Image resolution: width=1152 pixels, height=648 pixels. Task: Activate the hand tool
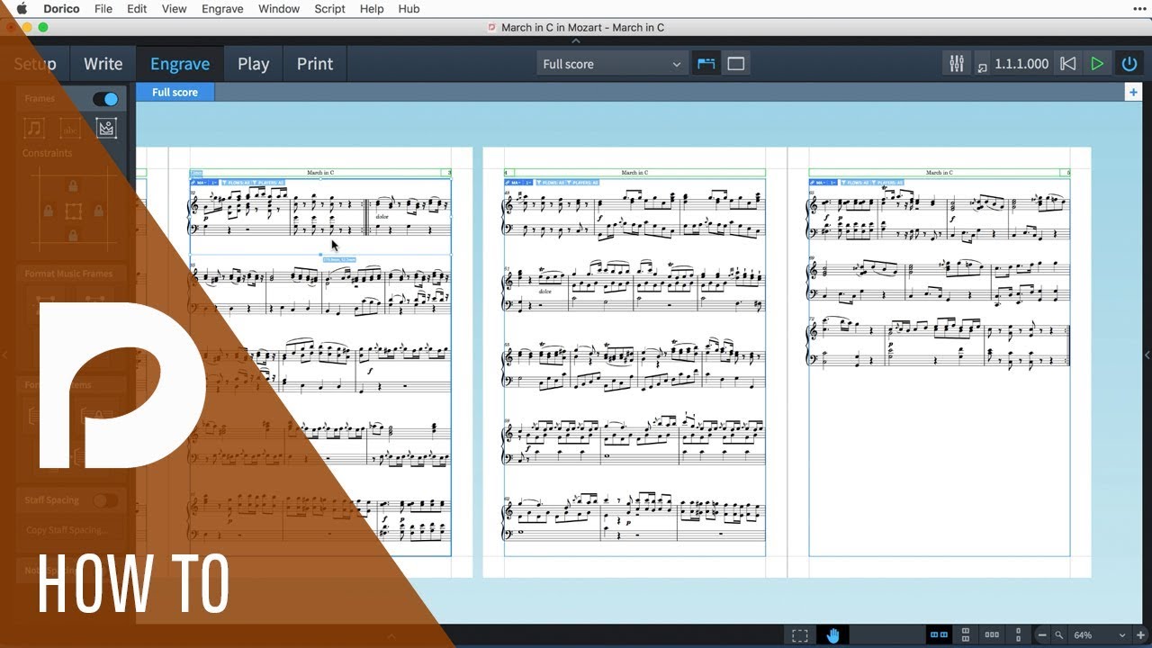[x=832, y=635]
